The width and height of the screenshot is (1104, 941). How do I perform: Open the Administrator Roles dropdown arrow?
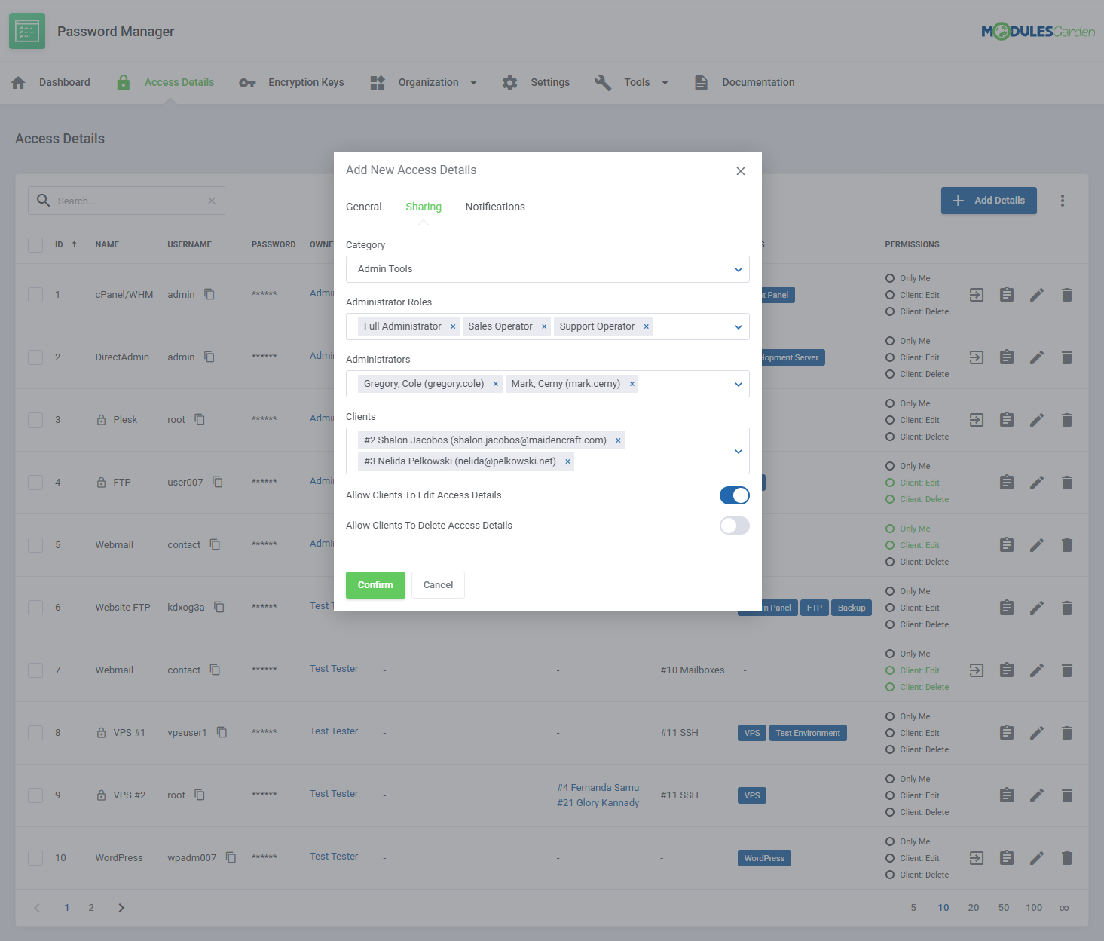tap(738, 326)
